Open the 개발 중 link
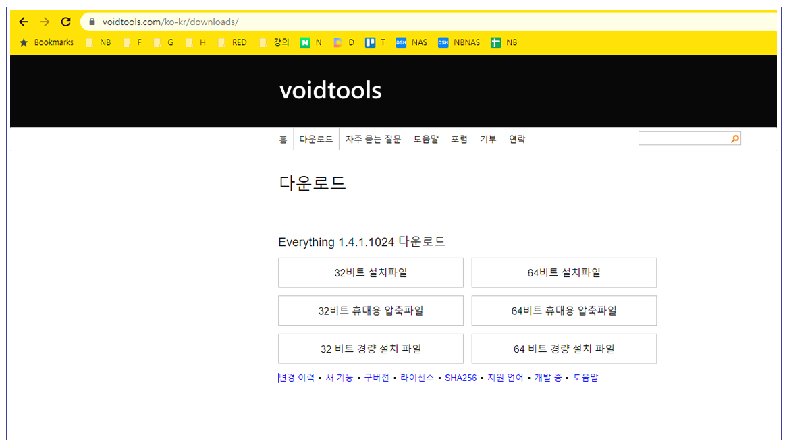Viewport: 787px width, 447px height. [x=548, y=378]
